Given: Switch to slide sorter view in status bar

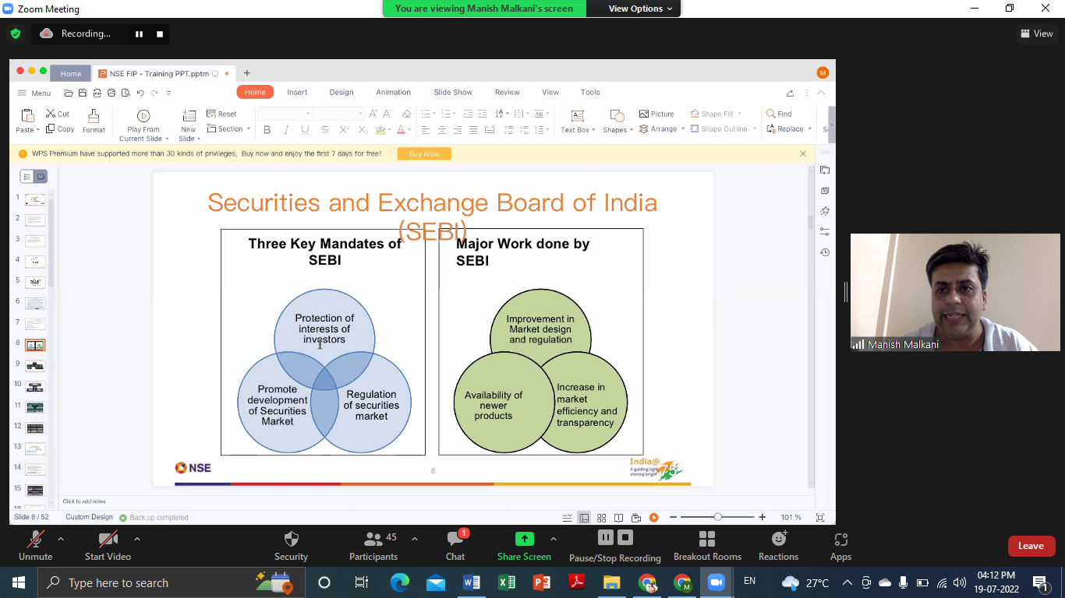Looking at the screenshot, I should [601, 517].
